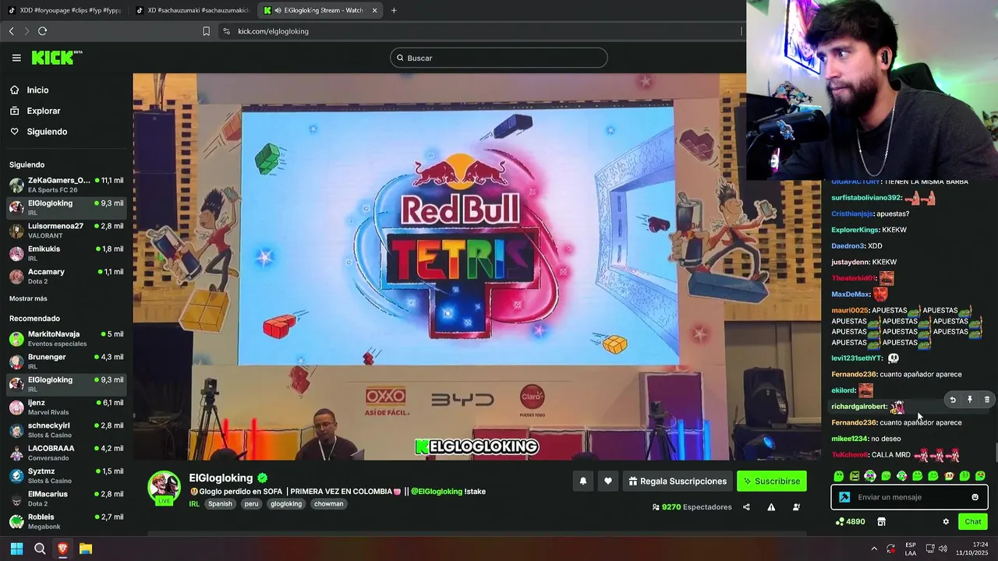Expand the 'Mostrar más' following list
This screenshot has width=998, height=561.
click(x=28, y=298)
